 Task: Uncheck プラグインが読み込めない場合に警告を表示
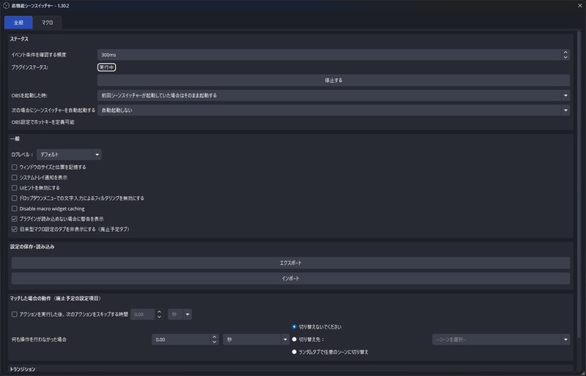(14, 219)
